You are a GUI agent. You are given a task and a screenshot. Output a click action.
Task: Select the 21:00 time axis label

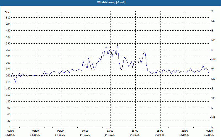[185, 131]
